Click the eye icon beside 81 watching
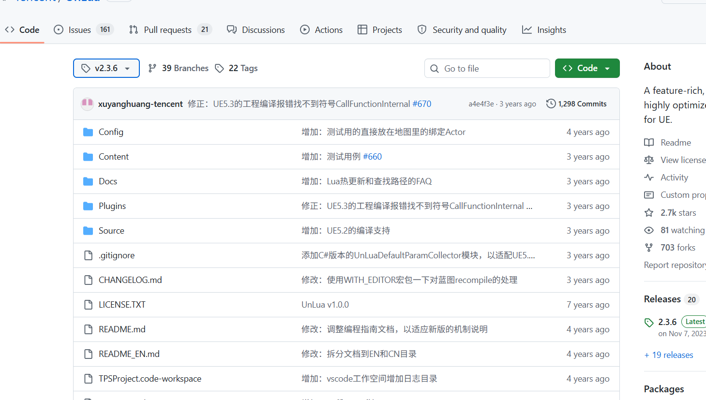 [649, 230]
